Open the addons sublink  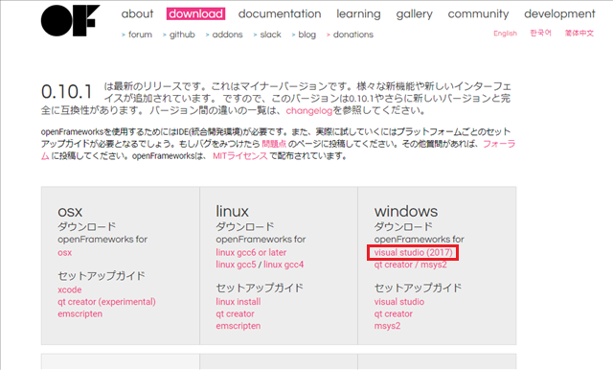[228, 35]
